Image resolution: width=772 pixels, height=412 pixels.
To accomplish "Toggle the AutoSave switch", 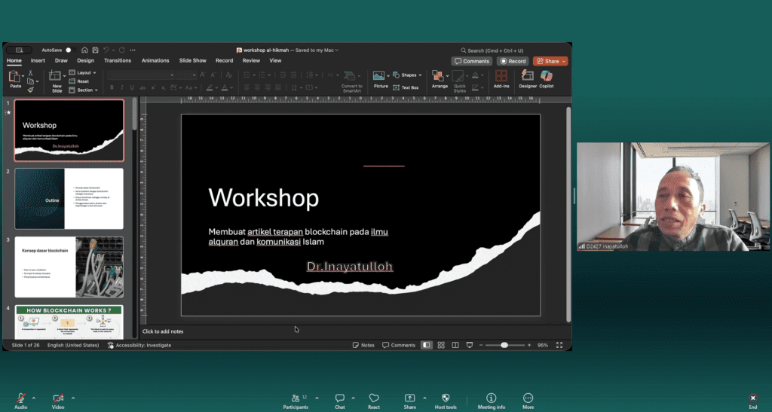I will click(x=68, y=50).
